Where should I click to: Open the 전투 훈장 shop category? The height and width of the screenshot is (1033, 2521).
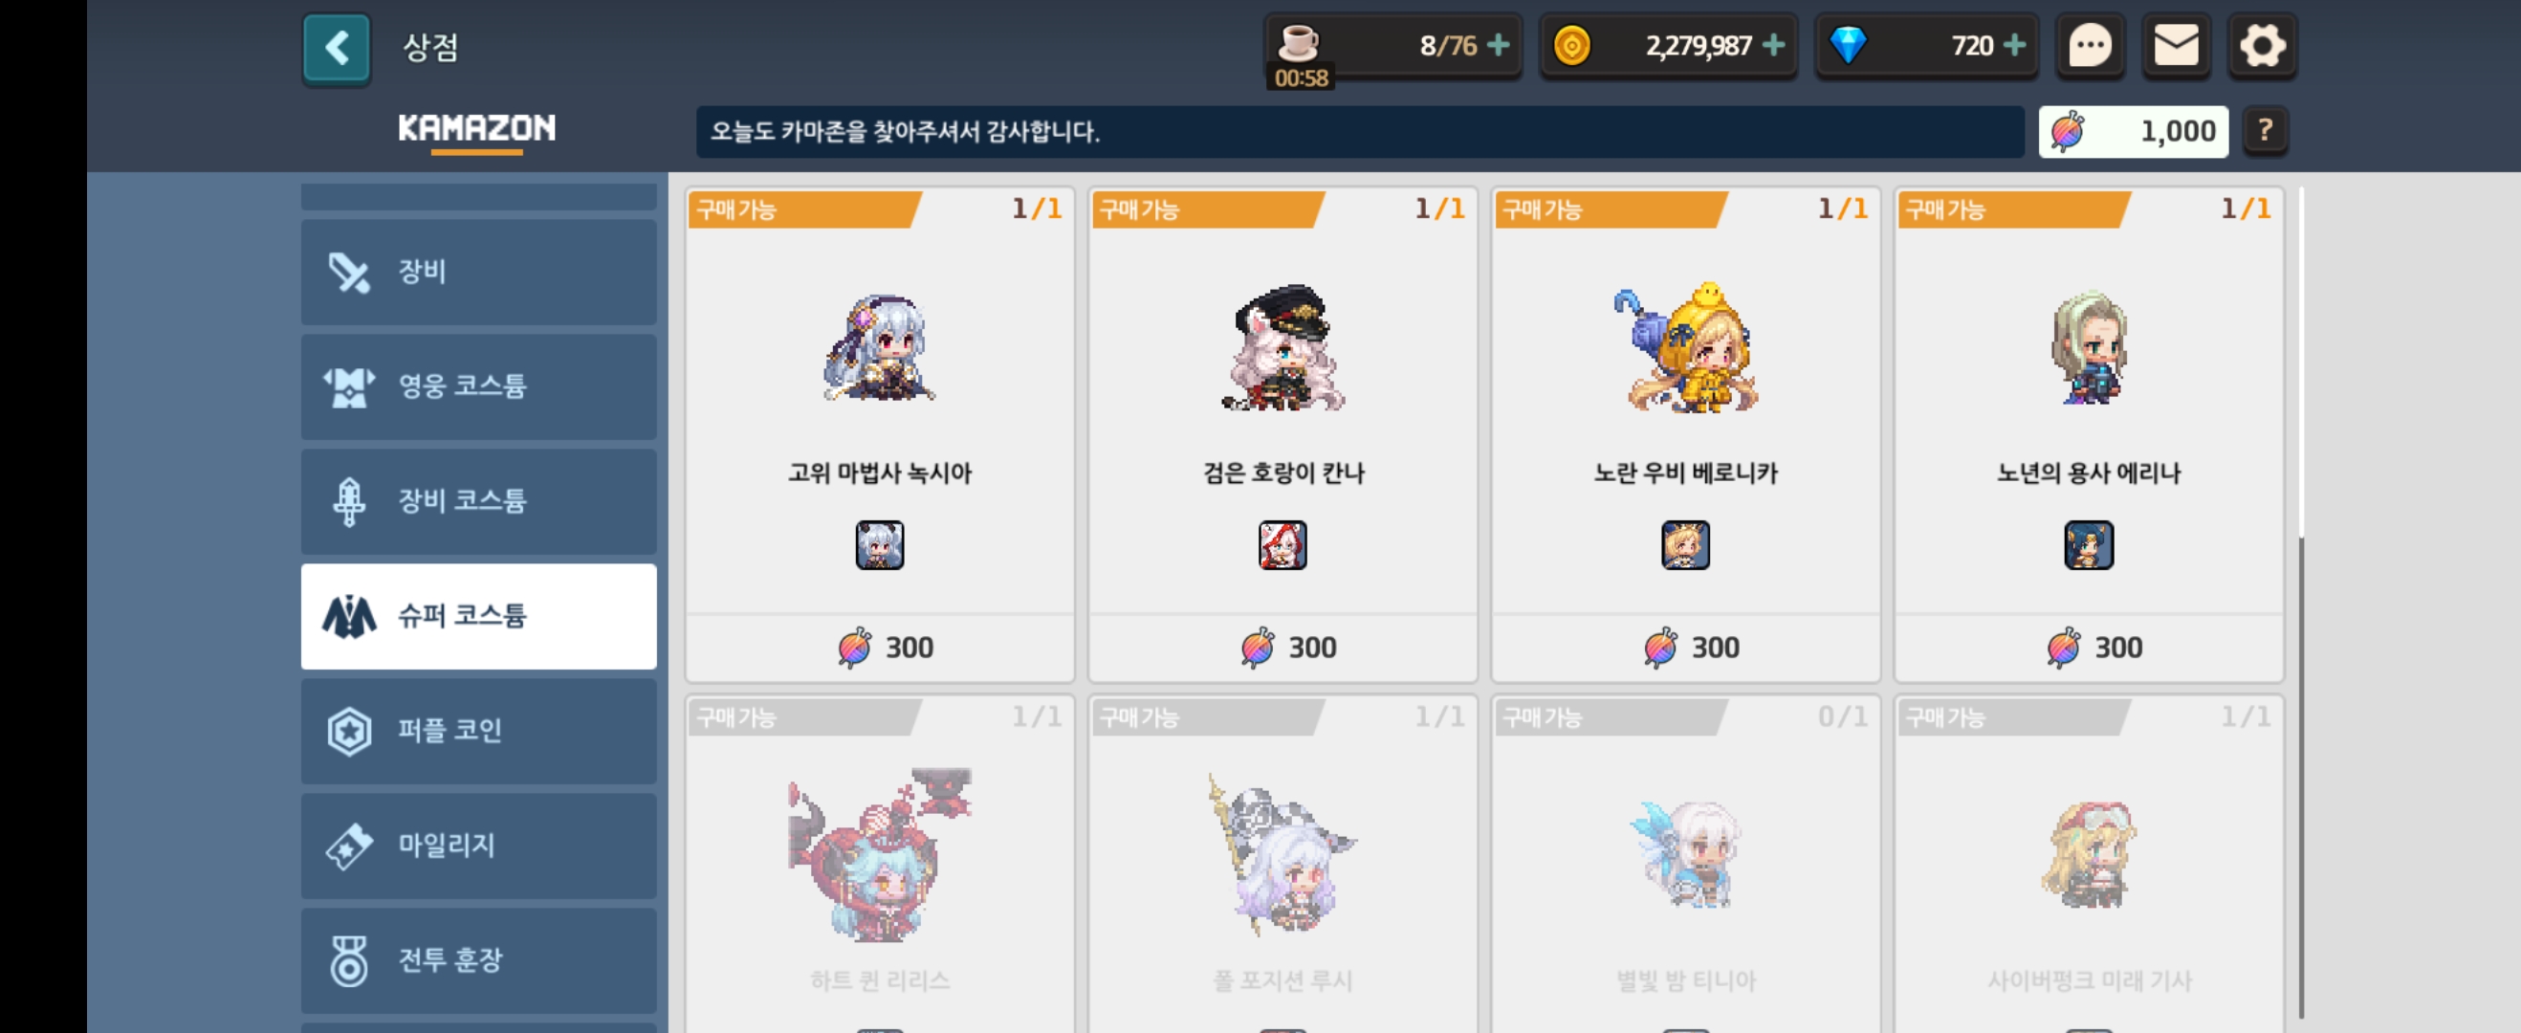(x=478, y=959)
